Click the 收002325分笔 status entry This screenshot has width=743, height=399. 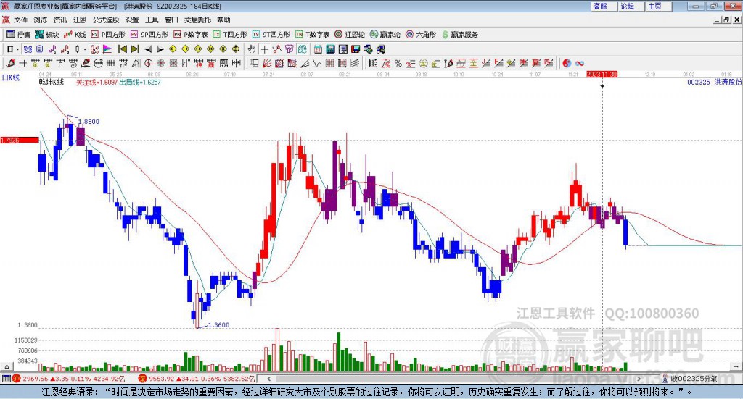pos(689,379)
